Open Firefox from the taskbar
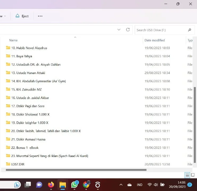This screenshot has height=191, width=197. point(51,185)
